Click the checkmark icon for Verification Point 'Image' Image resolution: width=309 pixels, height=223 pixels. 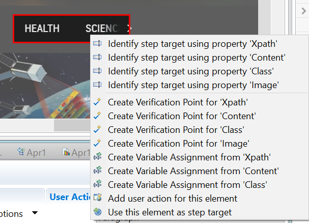click(98, 144)
